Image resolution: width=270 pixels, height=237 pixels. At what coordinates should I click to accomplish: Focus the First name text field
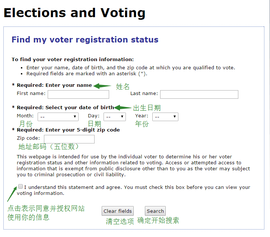click(x=78, y=94)
